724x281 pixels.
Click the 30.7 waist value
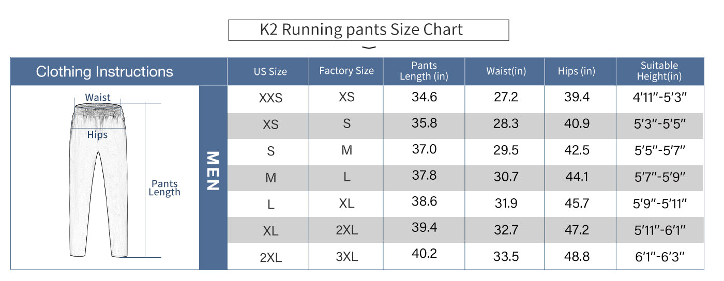pyautogui.click(x=506, y=177)
